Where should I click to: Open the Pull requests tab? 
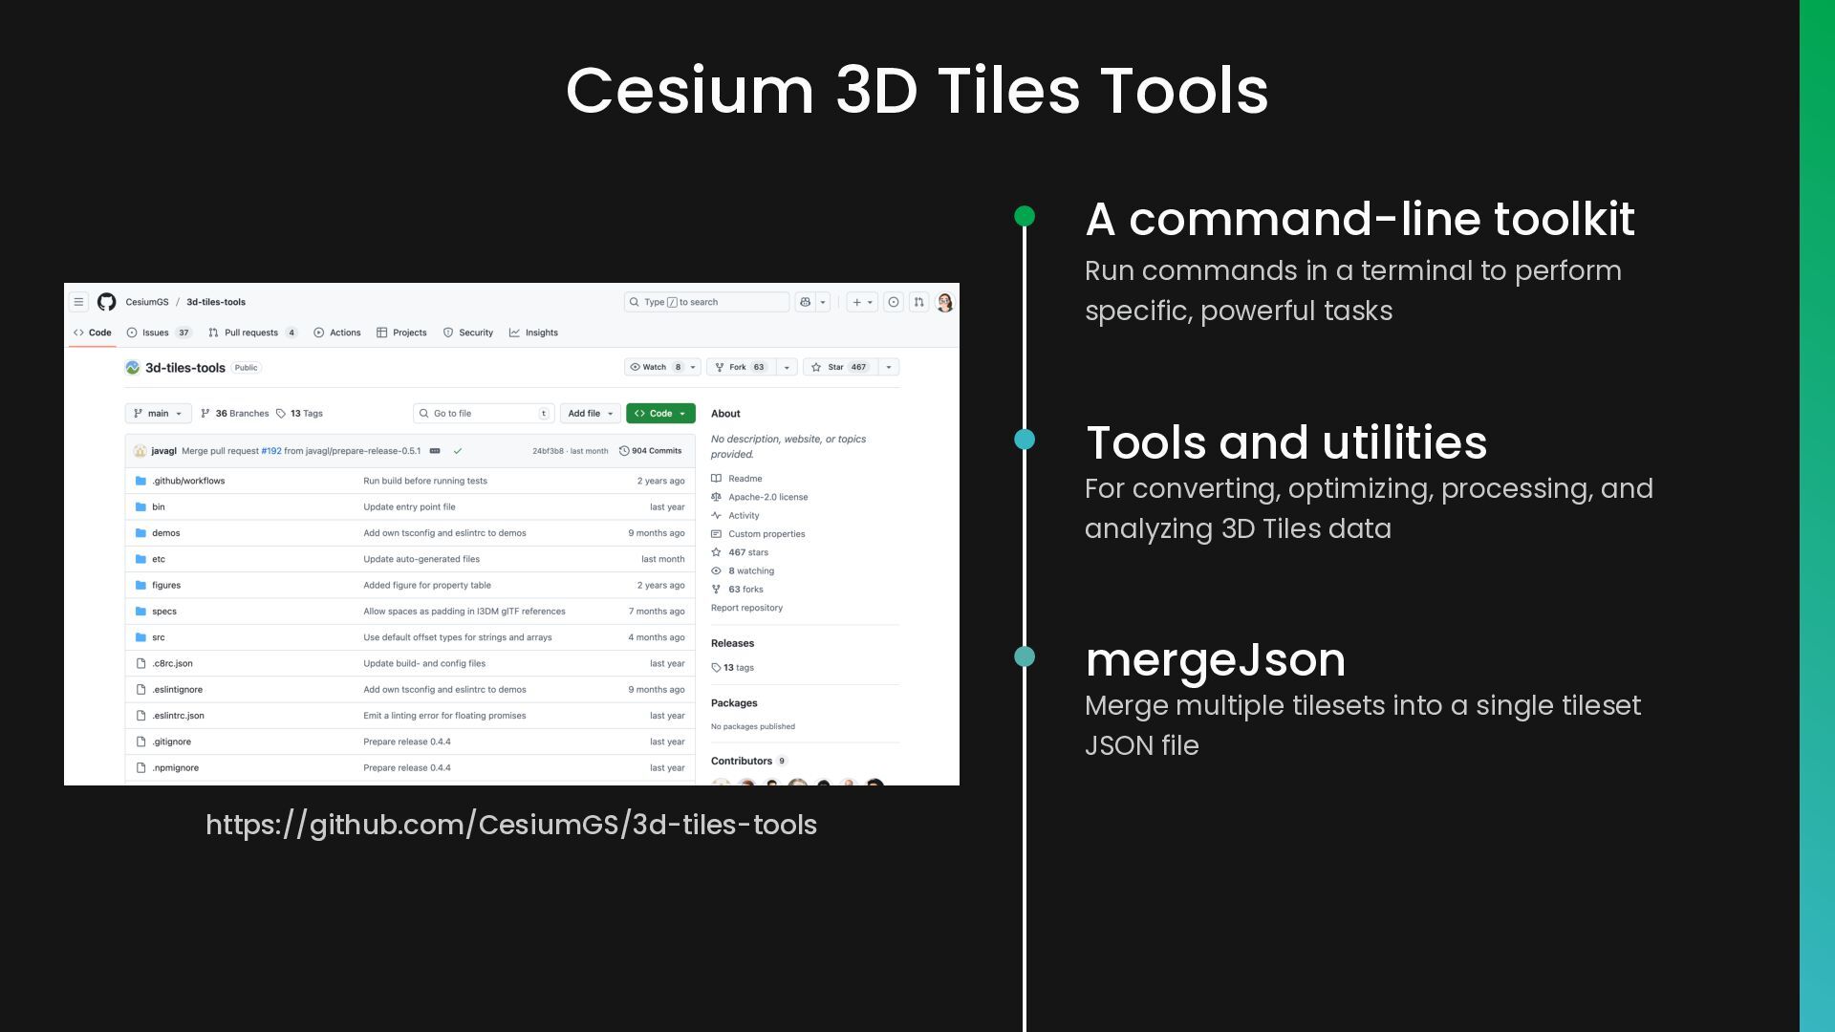coord(250,333)
